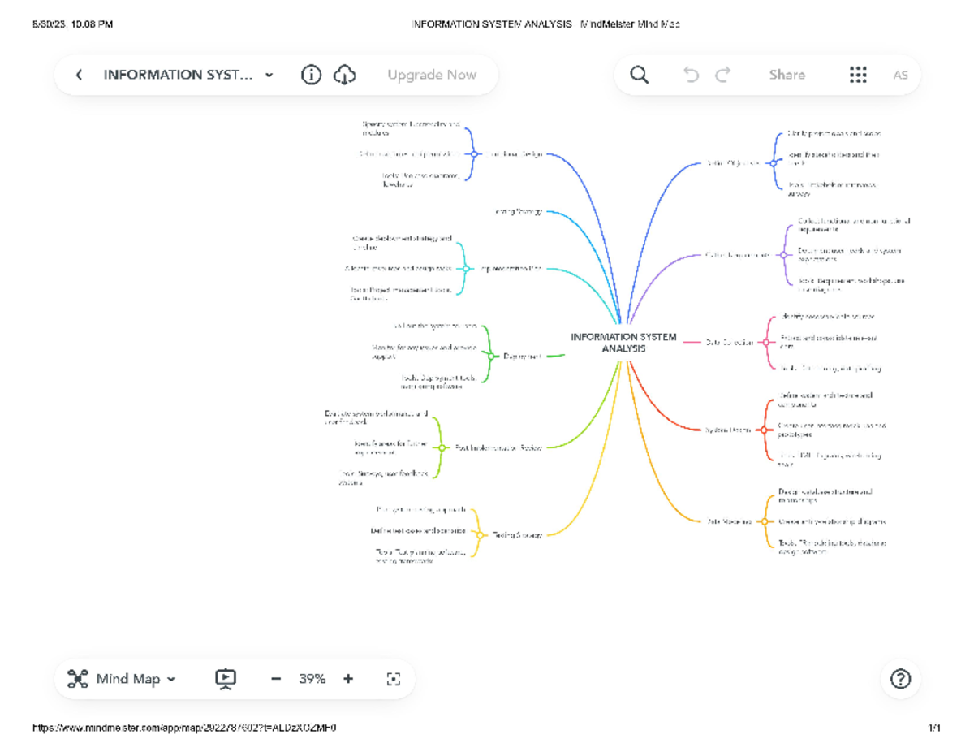The width and height of the screenshot is (974, 752).
Task: Click the cloud download export icon
Action: [x=345, y=75]
